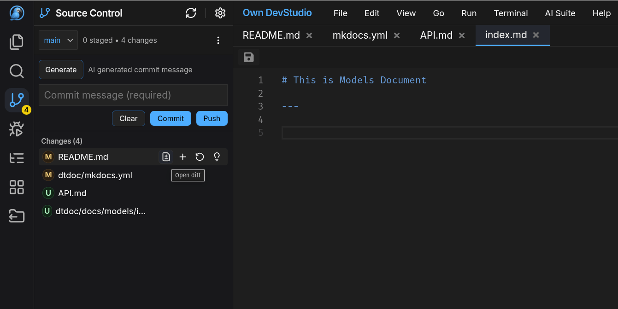Click the commit message input field
This screenshot has width=618, height=309.
pyautogui.click(x=133, y=95)
